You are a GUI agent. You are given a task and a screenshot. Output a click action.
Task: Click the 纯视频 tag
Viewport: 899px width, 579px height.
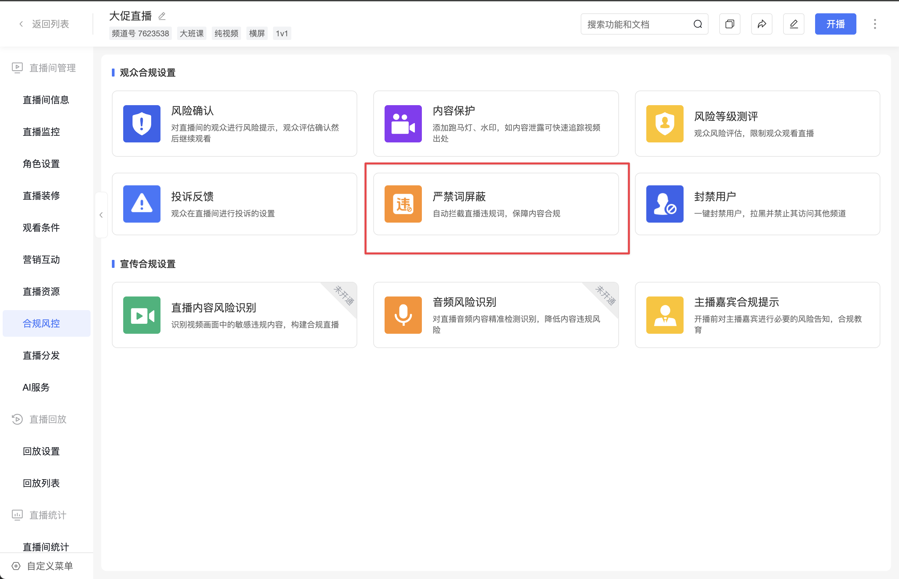click(x=226, y=34)
